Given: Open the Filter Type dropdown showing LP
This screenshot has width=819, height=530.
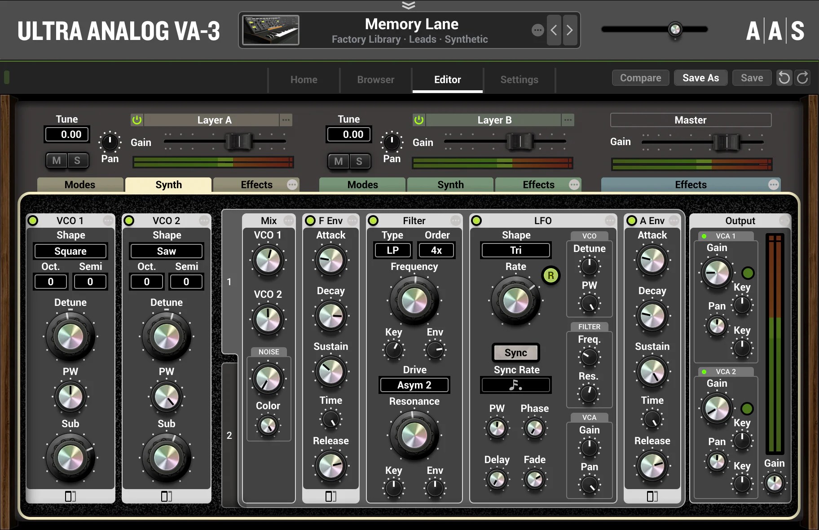Looking at the screenshot, I should click(392, 250).
